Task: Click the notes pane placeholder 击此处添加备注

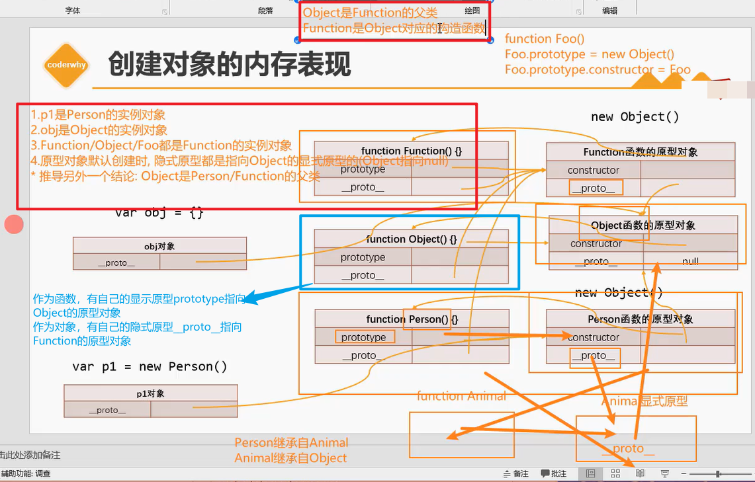Action: (x=30, y=455)
